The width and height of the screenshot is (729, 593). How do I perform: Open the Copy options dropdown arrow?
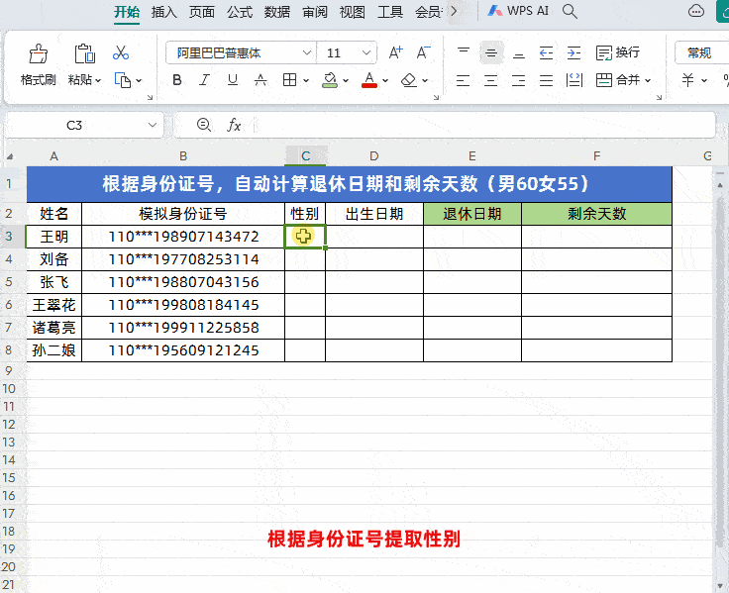pyautogui.click(x=139, y=81)
